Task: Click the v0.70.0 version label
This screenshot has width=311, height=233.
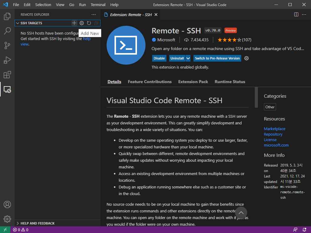Action: (x=213, y=30)
